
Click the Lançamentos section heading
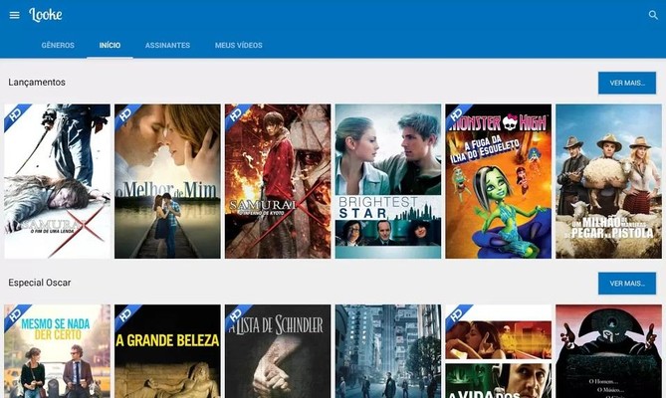[x=37, y=83]
